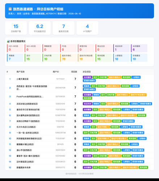
Task: Click project count 5 in row 7
Action: click(x=75, y=121)
